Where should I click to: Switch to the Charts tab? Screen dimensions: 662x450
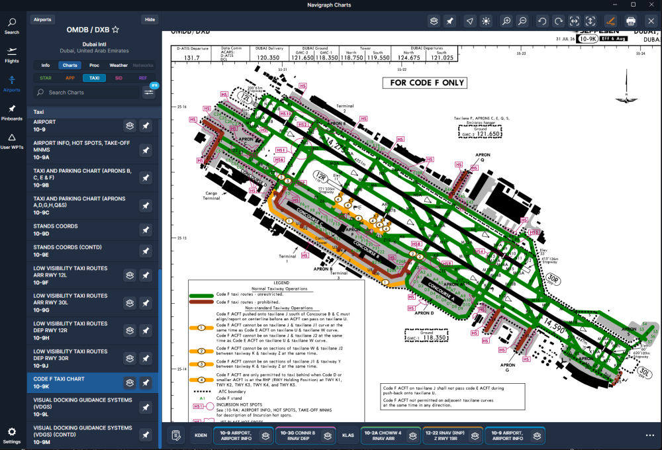pyautogui.click(x=70, y=66)
